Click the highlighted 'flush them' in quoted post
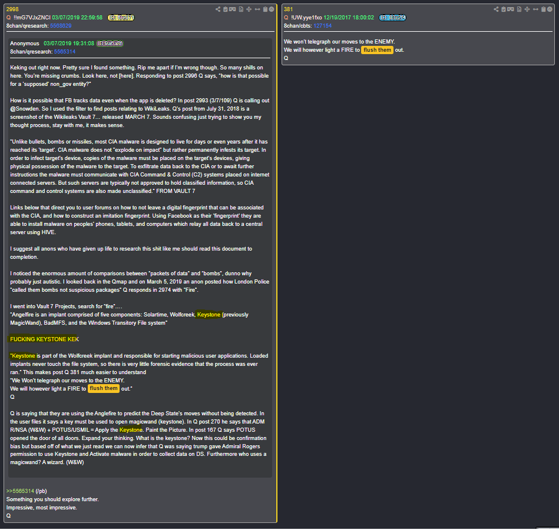The height and width of the screenshot is (530, 559). pos(104,388)
